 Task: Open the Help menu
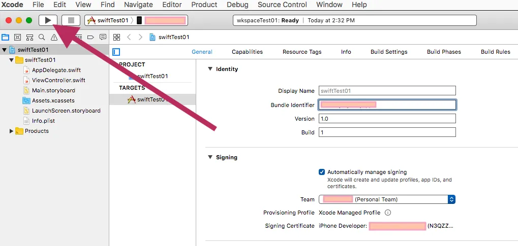click(x=359, y=5)
